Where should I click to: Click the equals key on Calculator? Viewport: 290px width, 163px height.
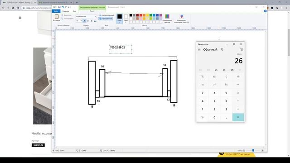click(x=238, y=117)
